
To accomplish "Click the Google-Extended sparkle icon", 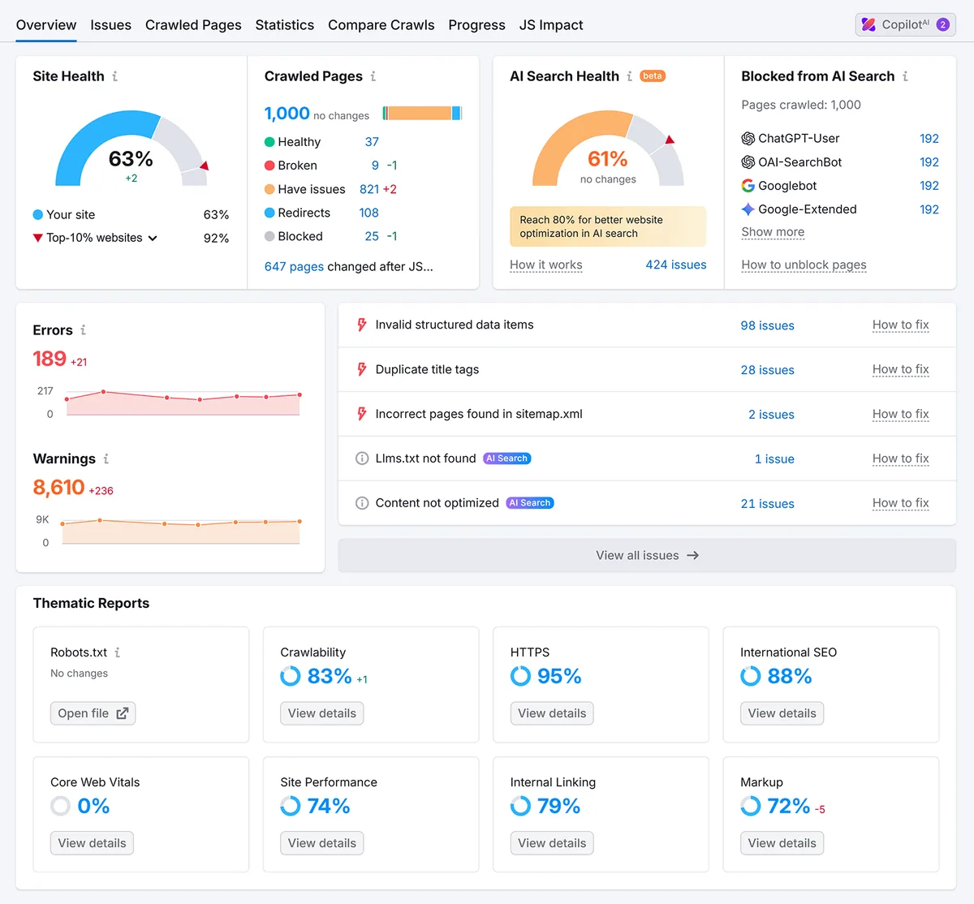I will [x=748, y=209].
